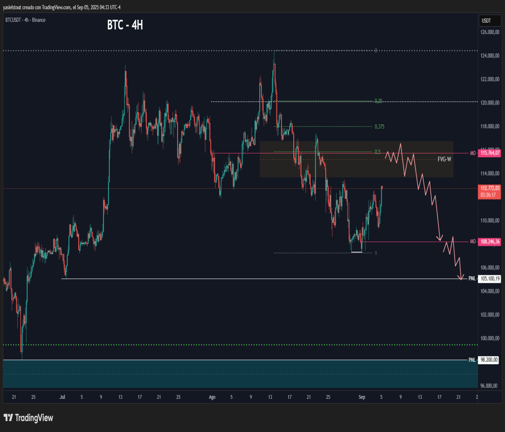Click the 106.000,00 price axis label
505x432 pixels.
click(490, 267)
